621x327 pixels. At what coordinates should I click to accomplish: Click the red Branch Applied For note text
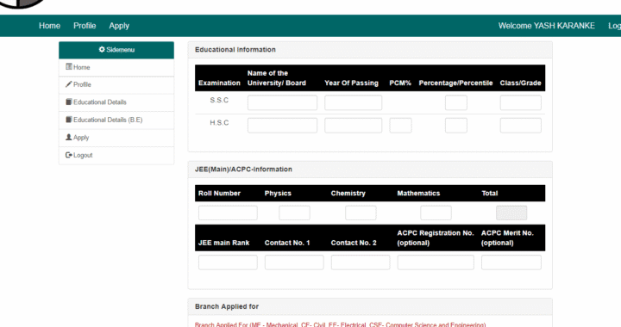pyautogui.click(x=340, y=324)
